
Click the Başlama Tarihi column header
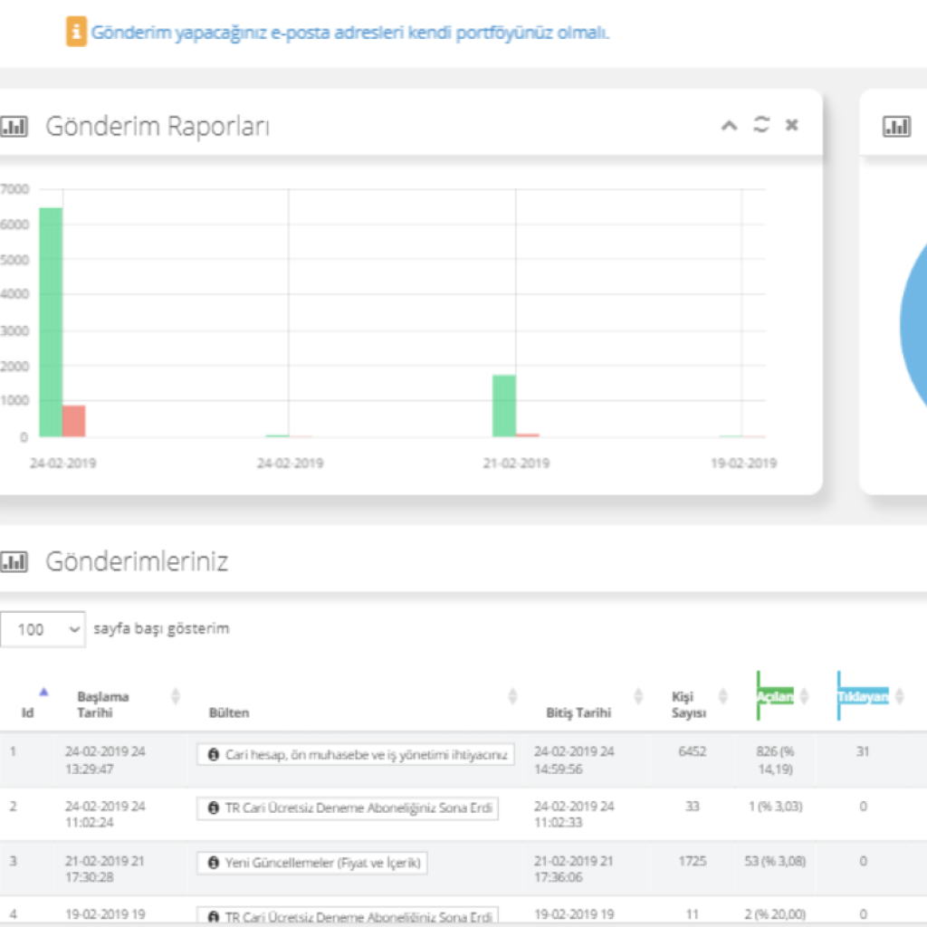103,704
